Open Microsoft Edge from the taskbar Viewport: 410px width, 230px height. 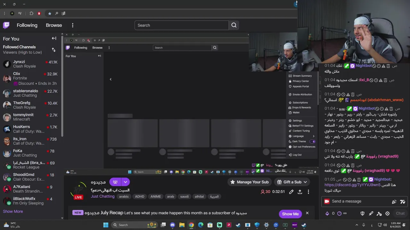point(201,225)
